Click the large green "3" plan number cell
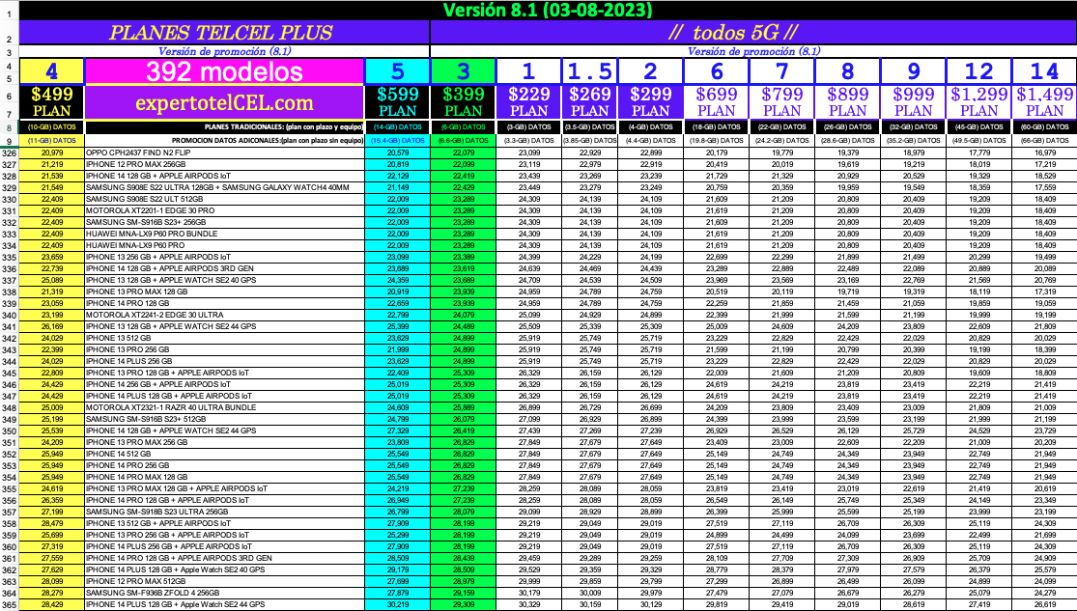This screenshot has width=1077, height=611. (x=463, y=71)
